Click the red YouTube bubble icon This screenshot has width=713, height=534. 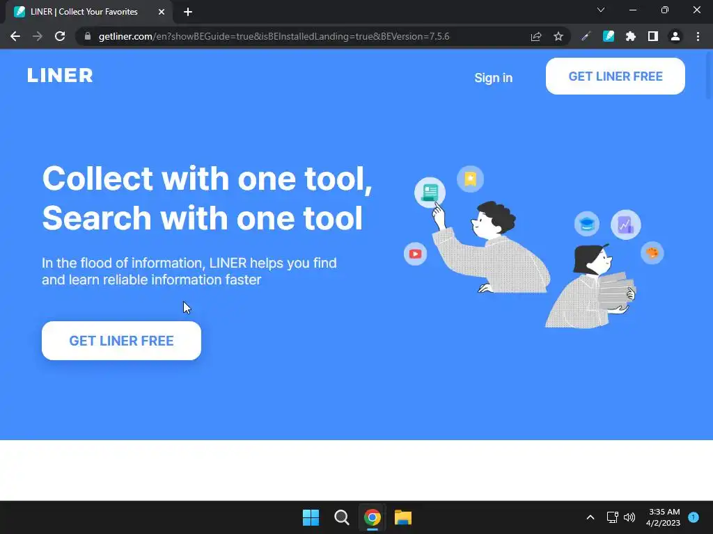(x=415, y=254)
